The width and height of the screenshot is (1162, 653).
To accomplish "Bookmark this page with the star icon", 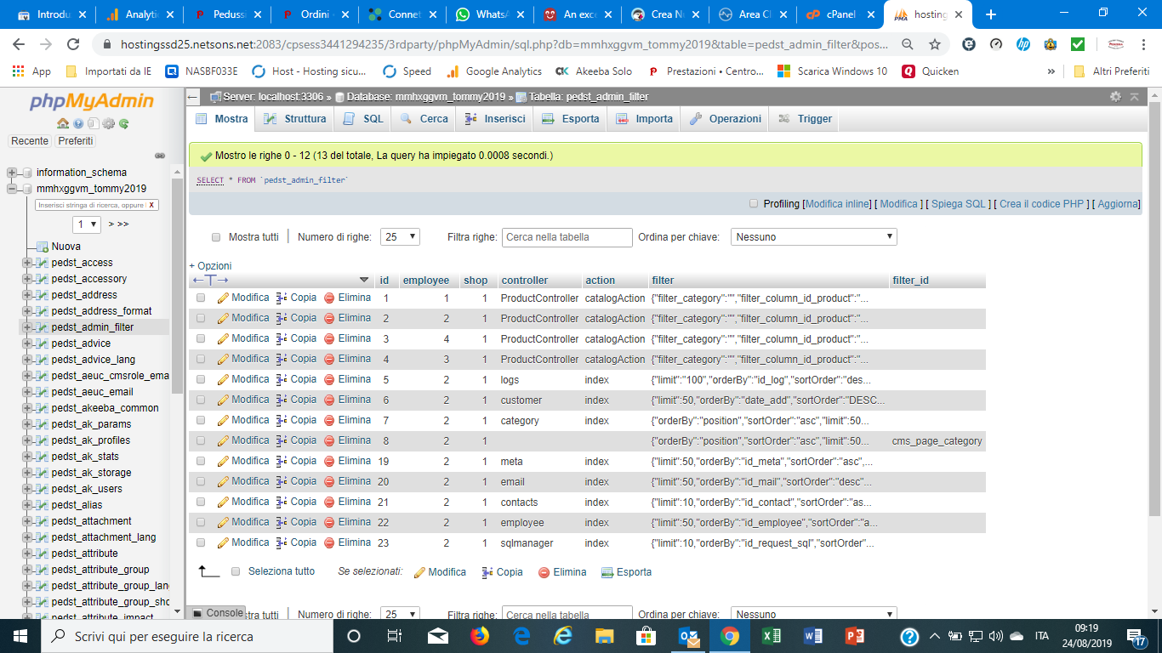I will pyautogui.click(x=935, y=44).
